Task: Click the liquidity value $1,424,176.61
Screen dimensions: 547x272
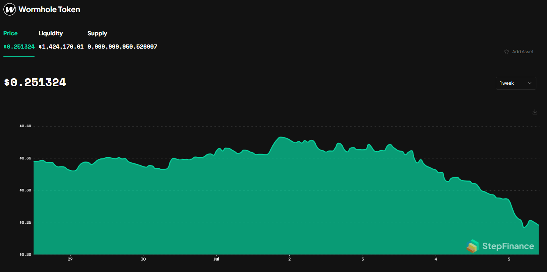Action: tap(61, 47)
